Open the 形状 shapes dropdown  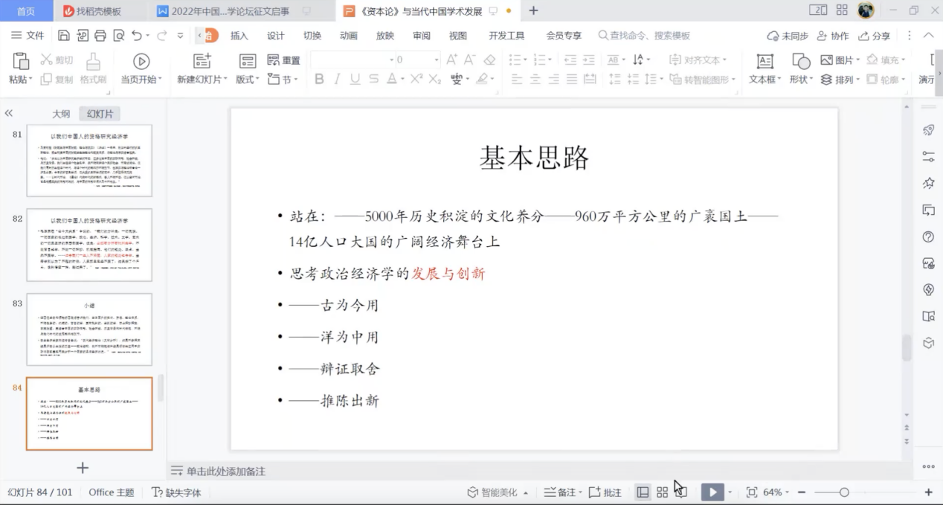click(x=801, y=80)
